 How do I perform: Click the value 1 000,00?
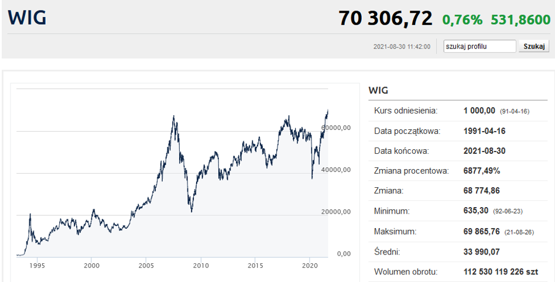click(x=479, y=111)
